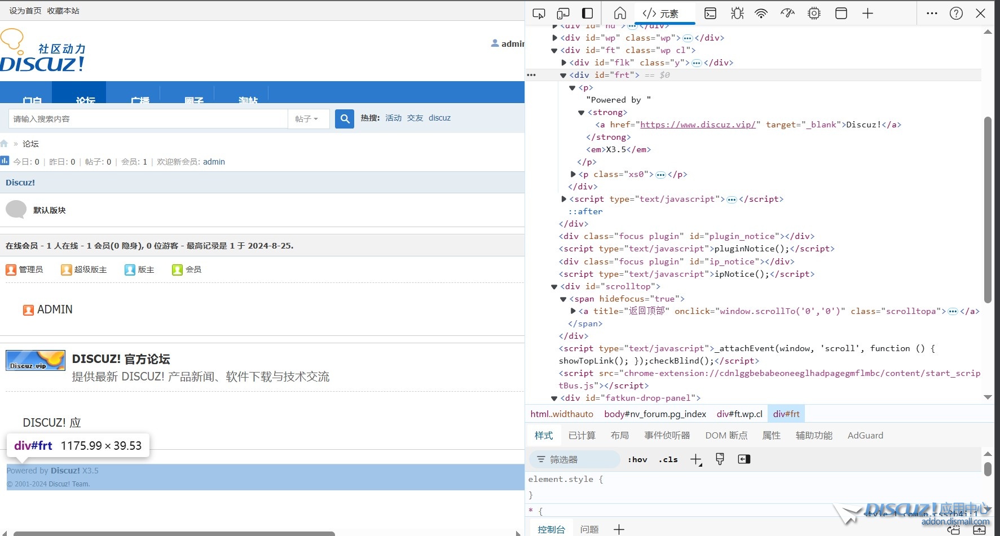
Task: Click the forum search input field
Action: pyautogui.click(x=148, y=119)
